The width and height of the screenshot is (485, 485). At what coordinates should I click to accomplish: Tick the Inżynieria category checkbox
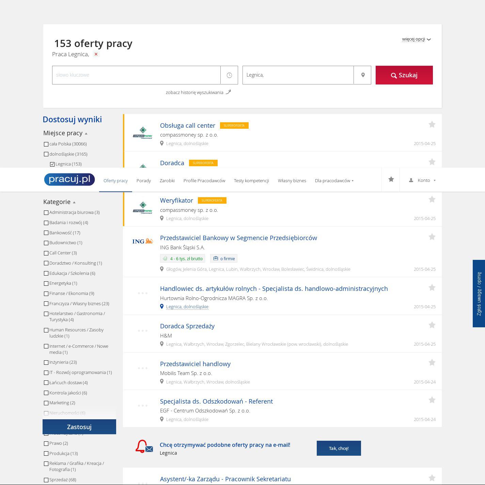coord(46,362)
